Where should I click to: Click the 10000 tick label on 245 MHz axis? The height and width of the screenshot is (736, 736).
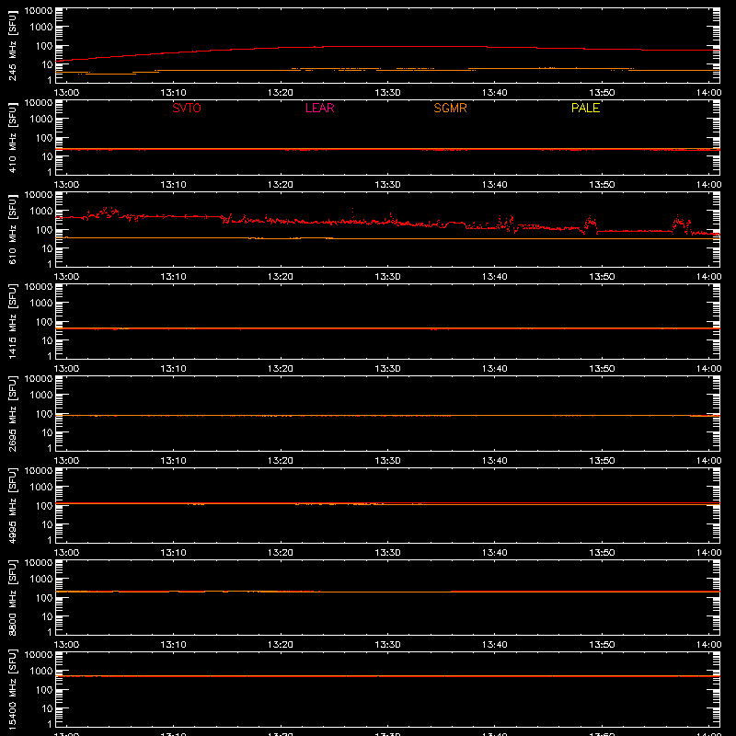point(39,11)
